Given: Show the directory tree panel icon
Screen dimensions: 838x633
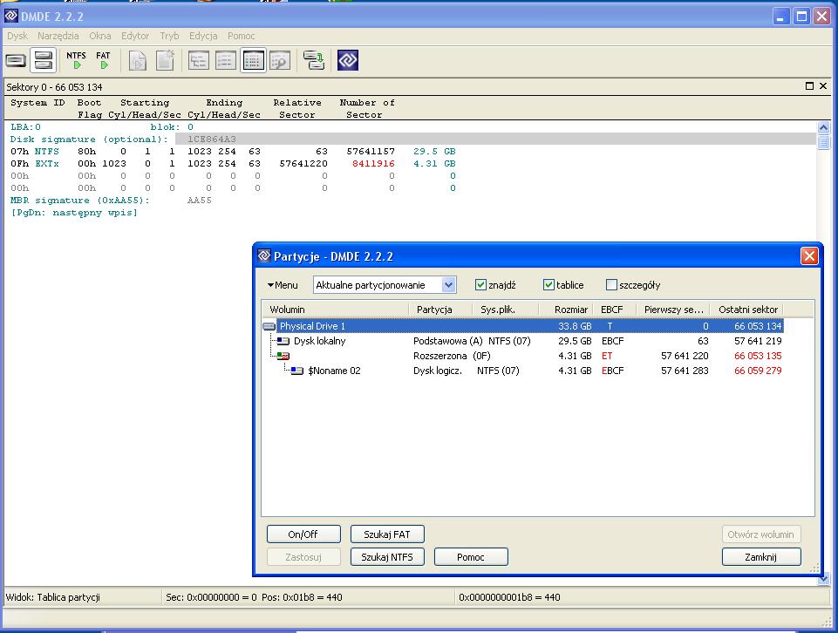Looking at the screenshot, I should tap(199, 60).
